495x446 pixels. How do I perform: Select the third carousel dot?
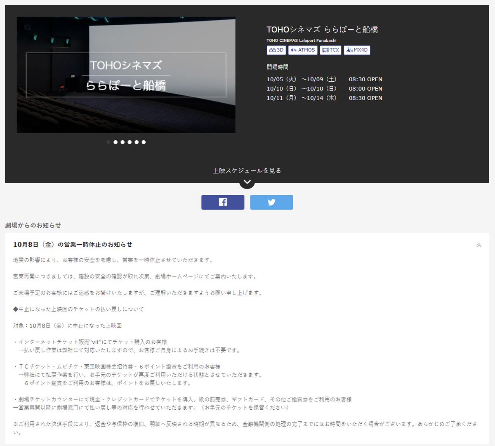pos(123,142)
